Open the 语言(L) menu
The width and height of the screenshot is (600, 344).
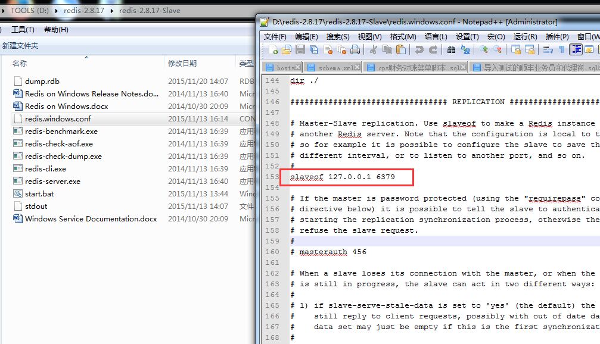[x=436, y=37]
